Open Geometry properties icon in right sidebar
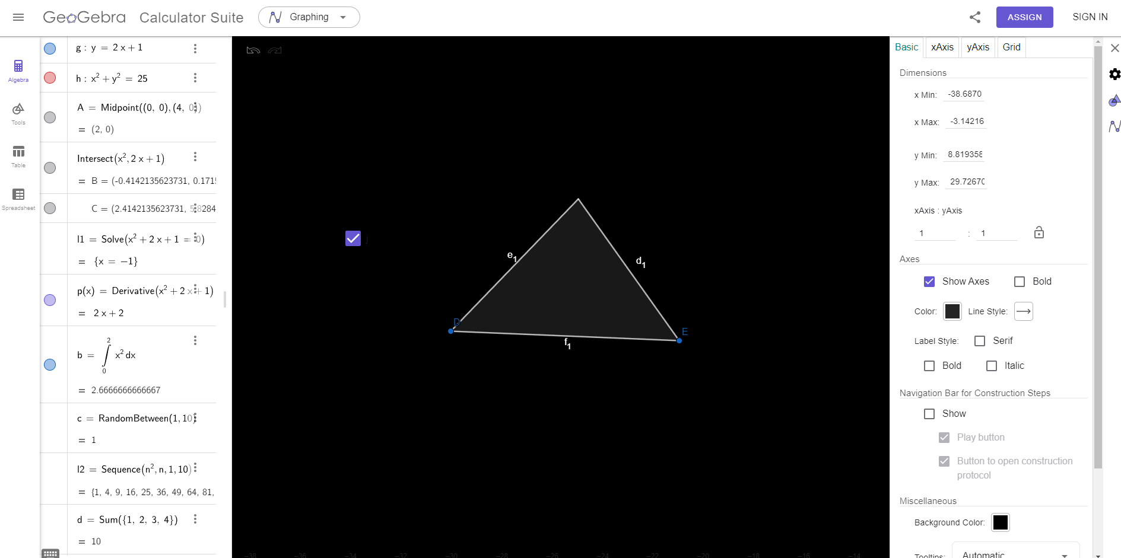 [x=1114, y=100]
